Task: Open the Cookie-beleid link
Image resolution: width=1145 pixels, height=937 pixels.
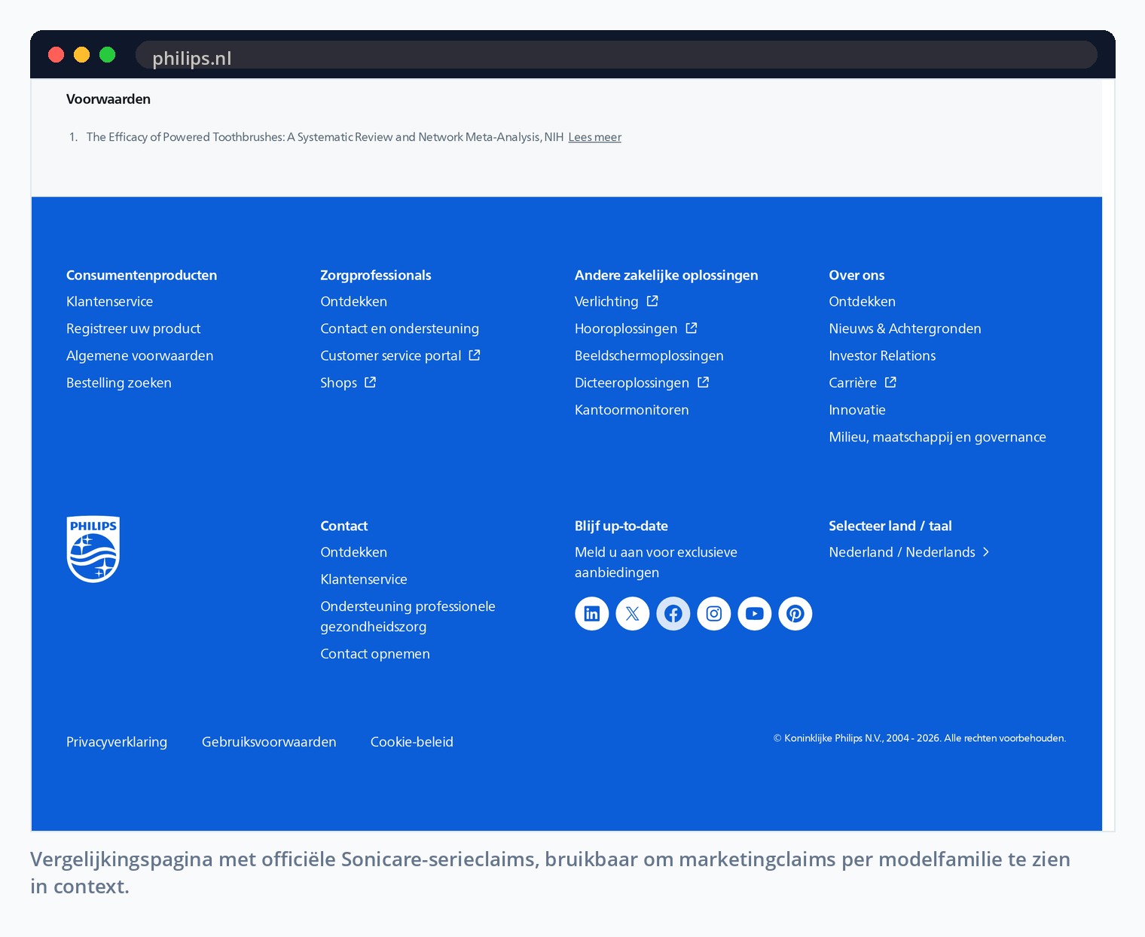Action: tap(412, 742)
